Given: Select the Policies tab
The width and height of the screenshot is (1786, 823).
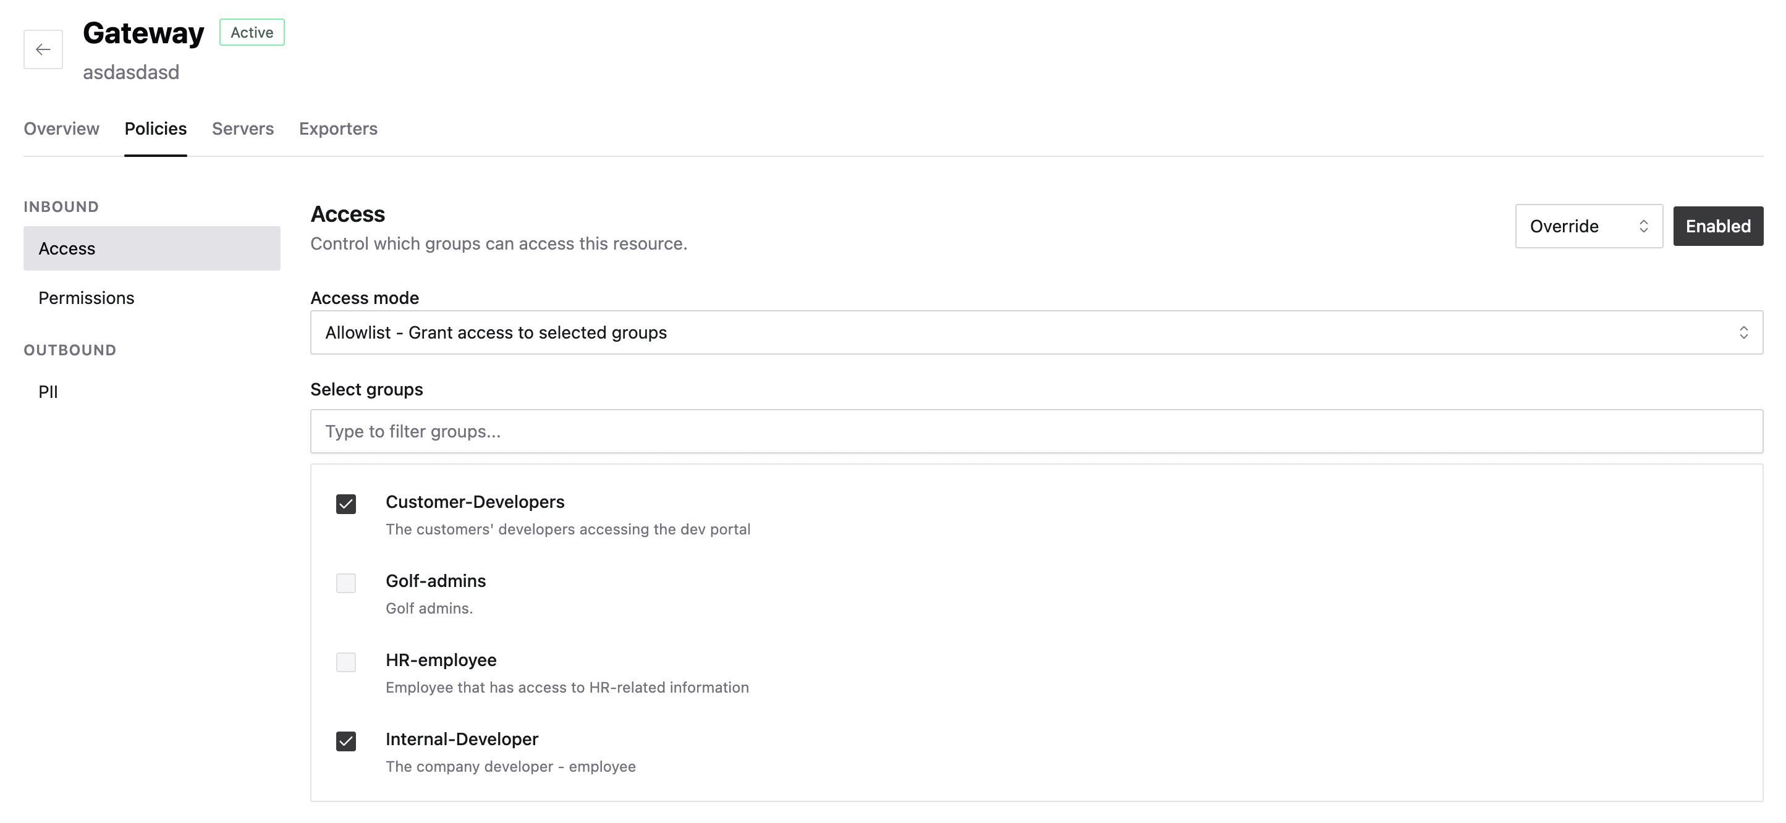Looking at the screenshot, I should tap(155, 129).
